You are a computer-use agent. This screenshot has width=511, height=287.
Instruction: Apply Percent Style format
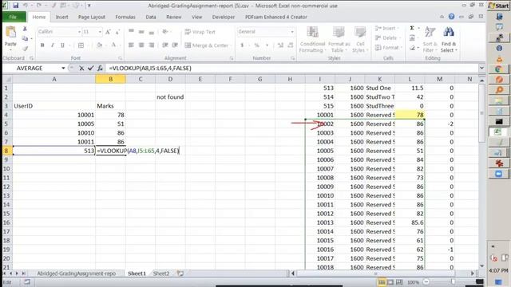coord(257,45)
